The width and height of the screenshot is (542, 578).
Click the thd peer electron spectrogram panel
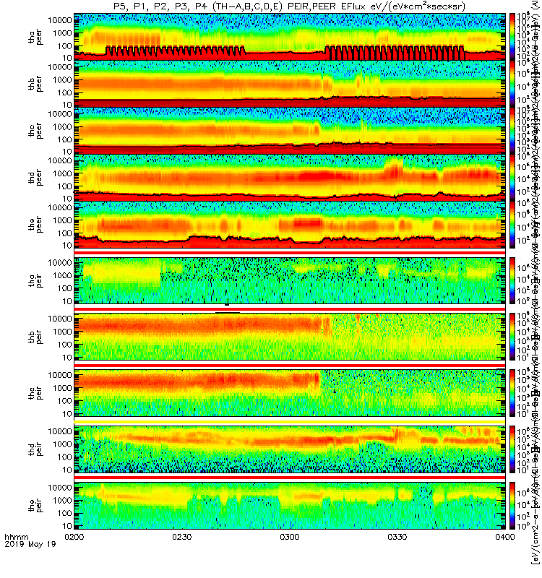pyautogui.click(x=290, y=177)
